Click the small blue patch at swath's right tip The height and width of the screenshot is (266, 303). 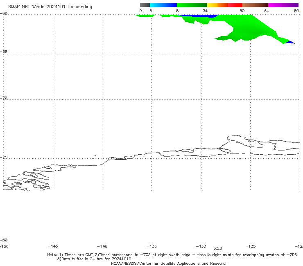click(x=290, y=42)
